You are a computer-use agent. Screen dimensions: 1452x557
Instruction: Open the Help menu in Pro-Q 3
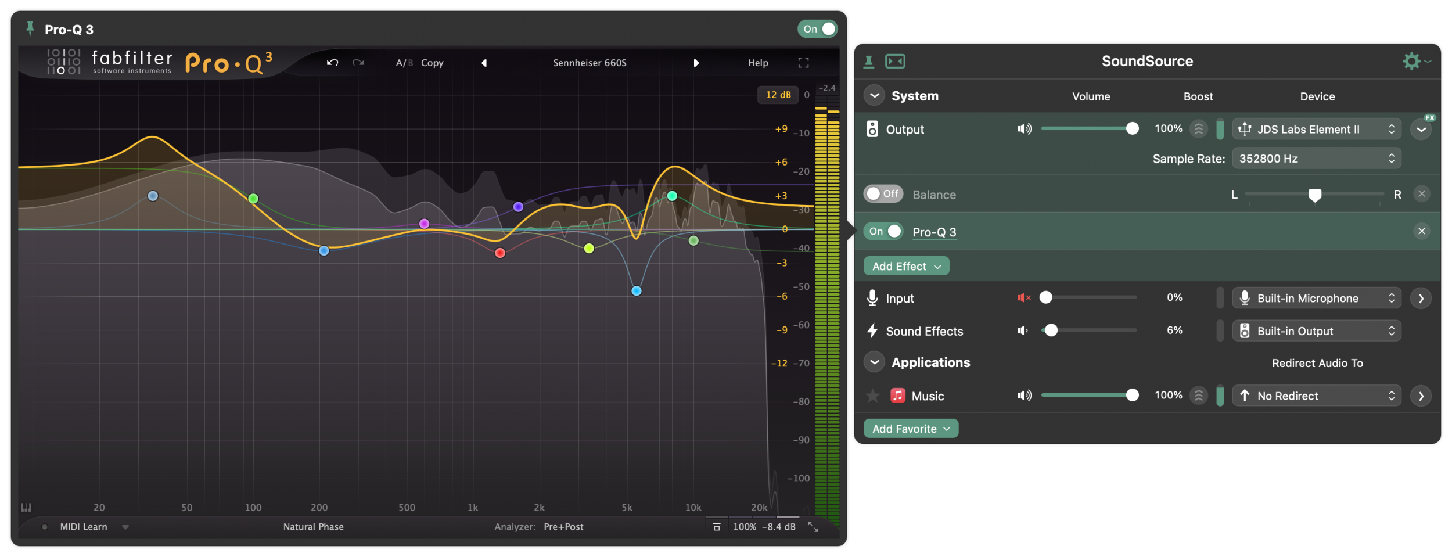point(758,63)
